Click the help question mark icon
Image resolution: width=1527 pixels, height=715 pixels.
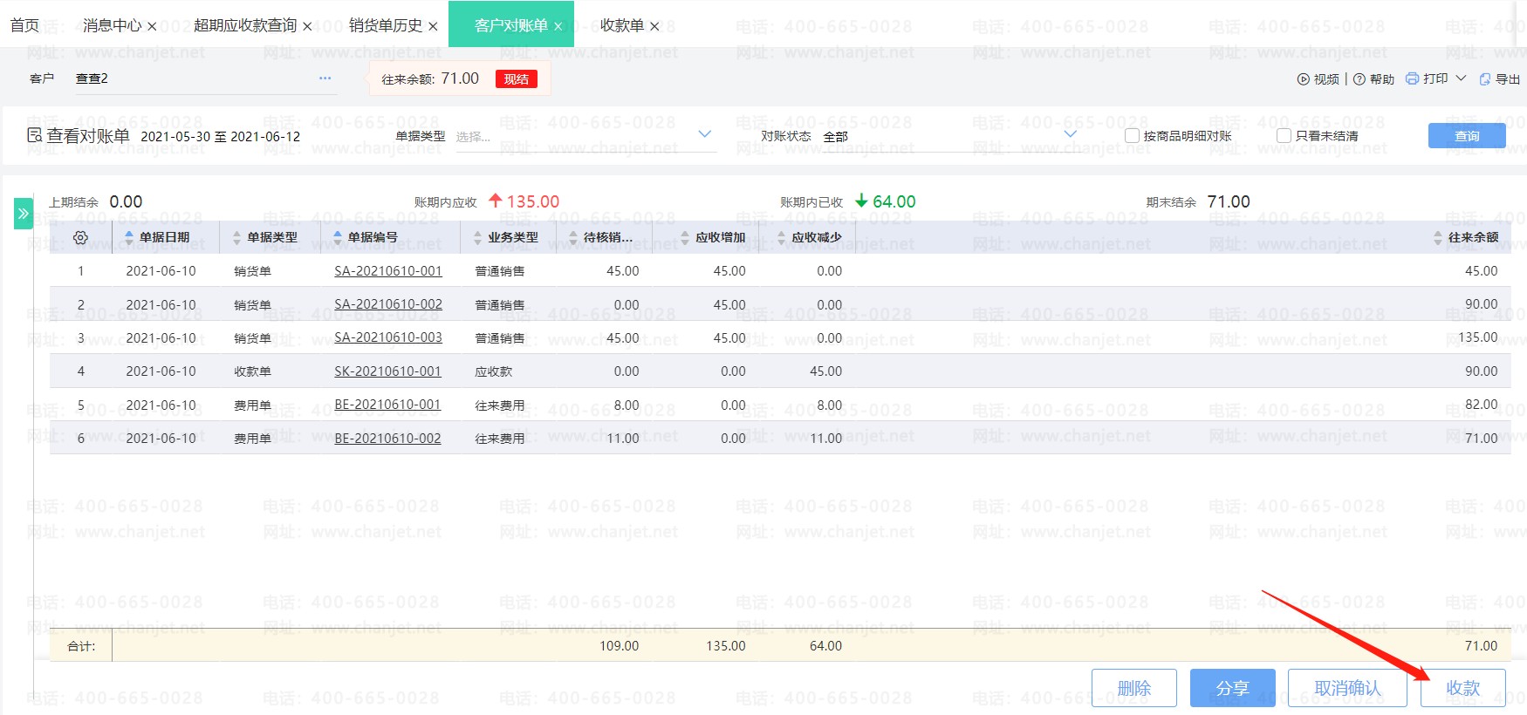[x=1359, y=79]
